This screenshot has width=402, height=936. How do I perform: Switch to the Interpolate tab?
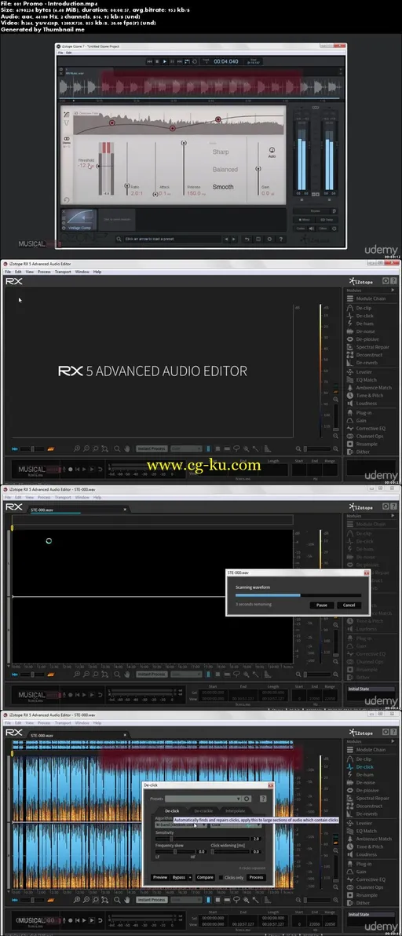[235, 810]
